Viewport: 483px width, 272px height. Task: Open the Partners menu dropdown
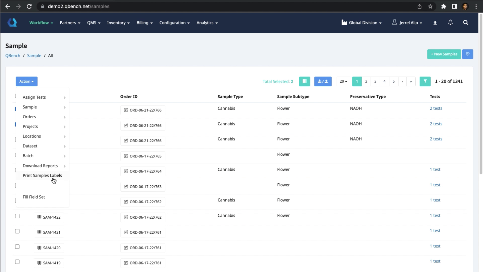pos(70,23)
